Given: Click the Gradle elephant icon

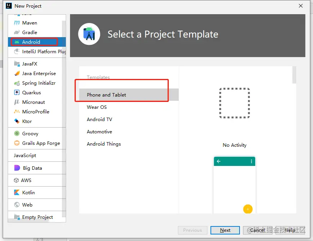Looking at the screenshot, I should click(17, 32).
